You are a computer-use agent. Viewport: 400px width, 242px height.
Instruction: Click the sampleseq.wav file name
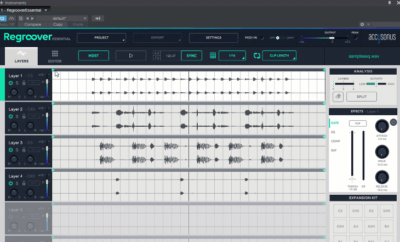tap(364, 56)
